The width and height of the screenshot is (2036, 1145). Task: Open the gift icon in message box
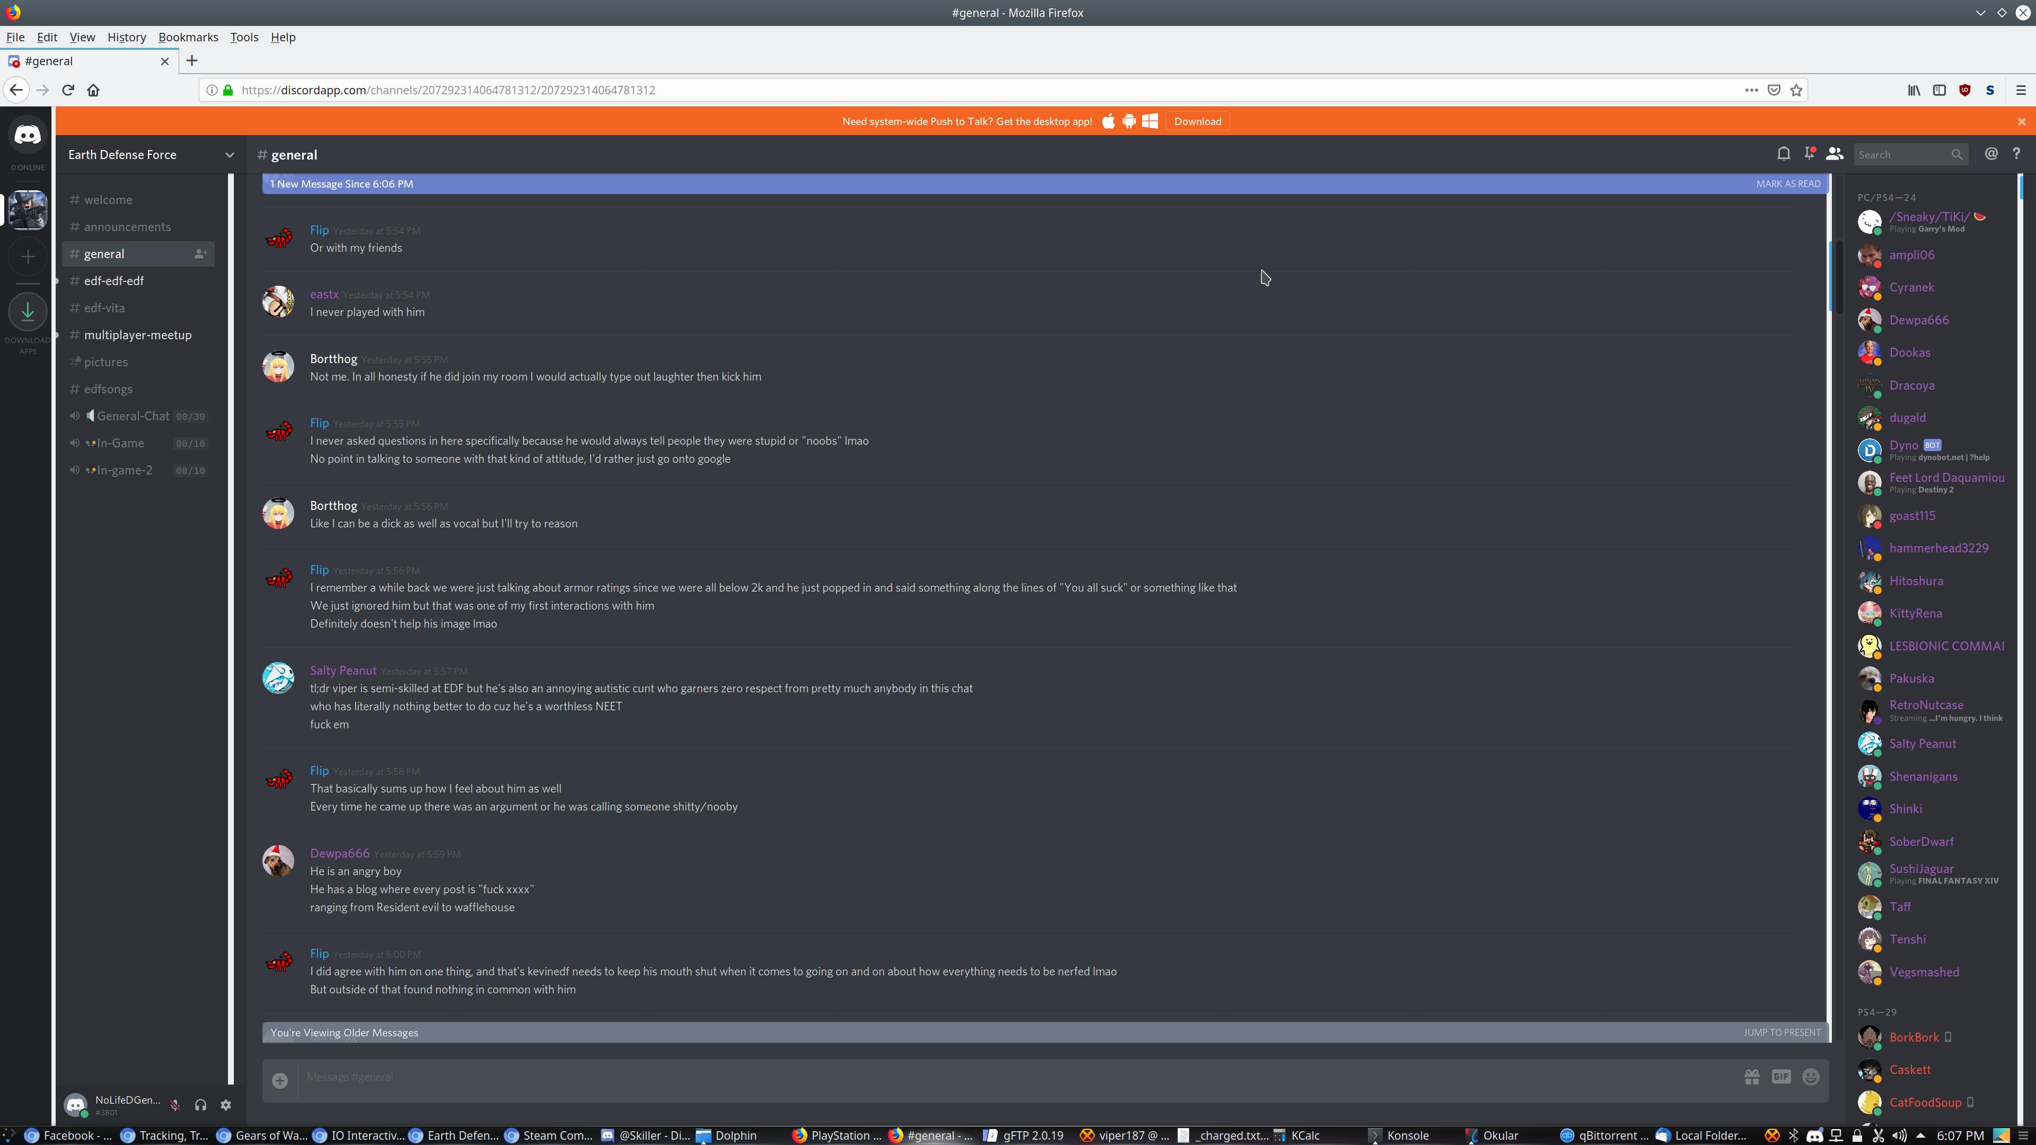pos(1751,1077)
